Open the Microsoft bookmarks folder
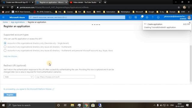 click(x=138, y=12)
